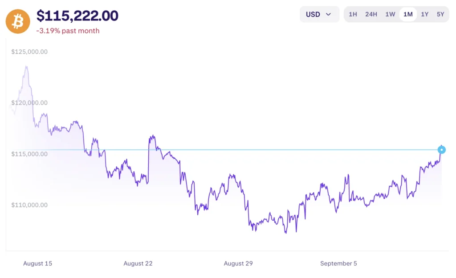Click the chart's highest peak near $123,000
Image resolution: width=456 pixels, height=278 pixels.
(x=27, y=67)
